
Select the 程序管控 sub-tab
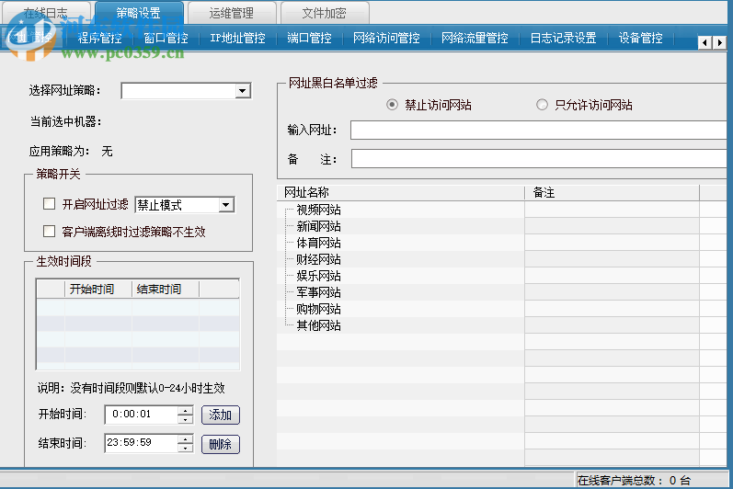100,38
